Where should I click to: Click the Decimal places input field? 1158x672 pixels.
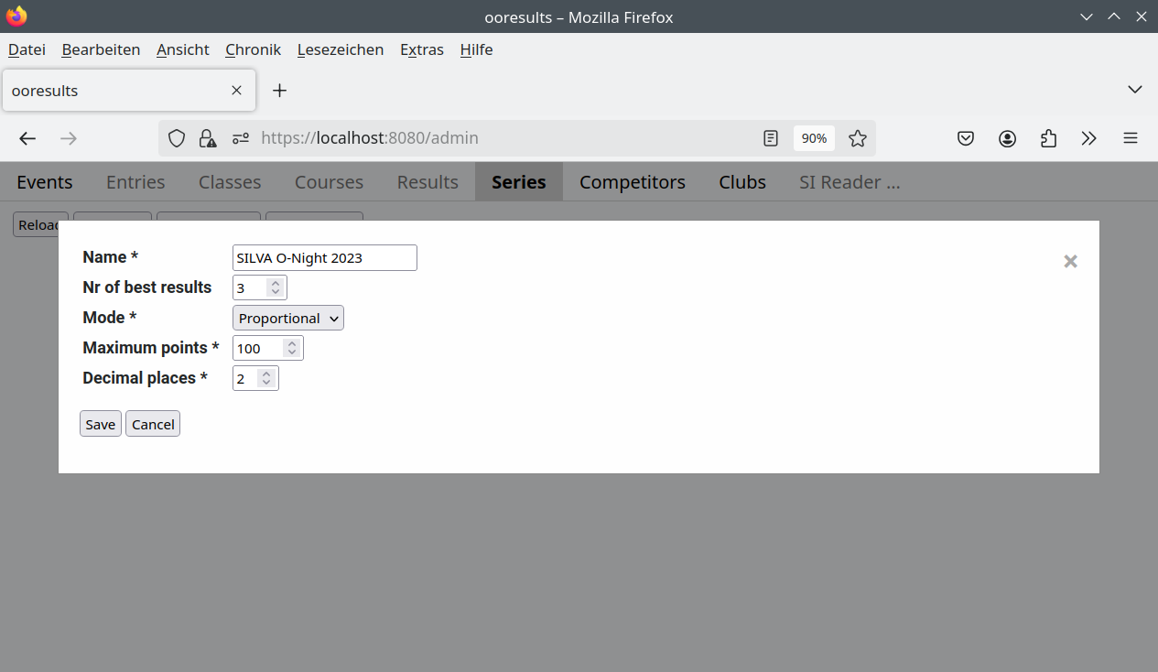click(x=255, y=378)
